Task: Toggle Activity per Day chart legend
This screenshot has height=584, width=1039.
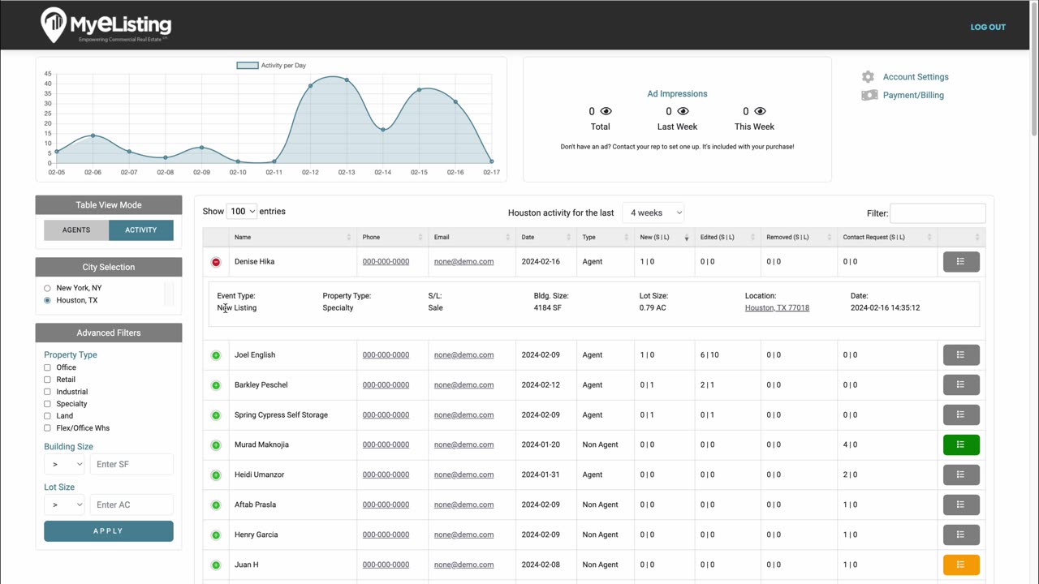Action: [271, 66]
